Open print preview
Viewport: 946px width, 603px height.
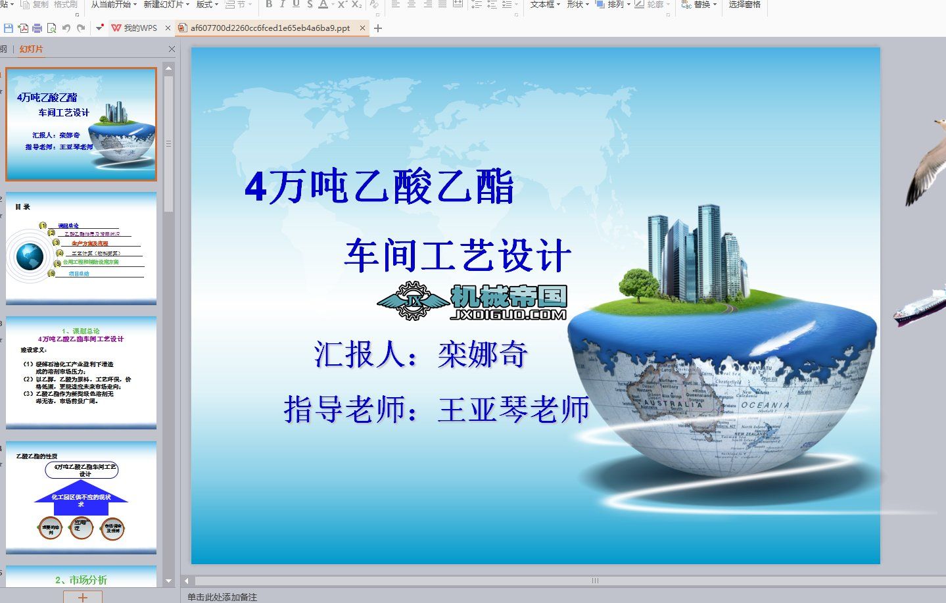pos(52,28)
